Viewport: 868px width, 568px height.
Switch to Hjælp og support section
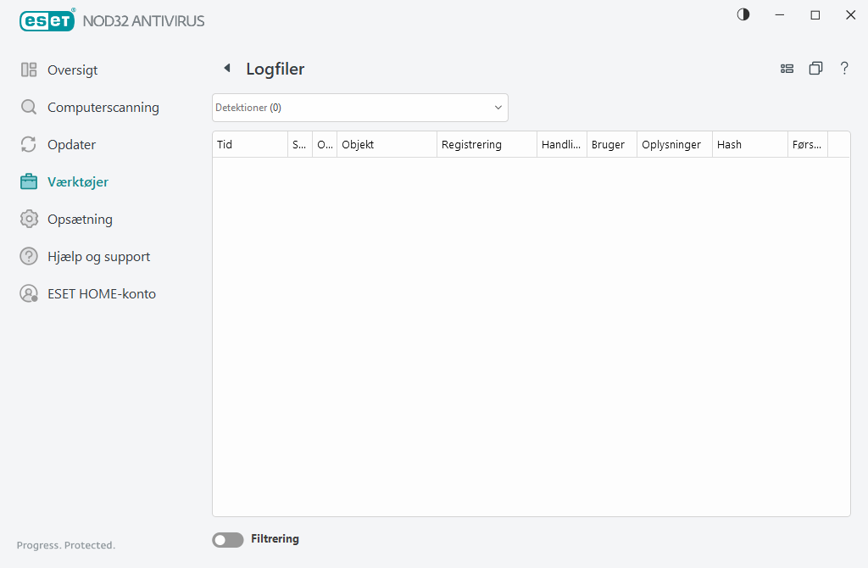pyautogui.click(x=98, y=256)
